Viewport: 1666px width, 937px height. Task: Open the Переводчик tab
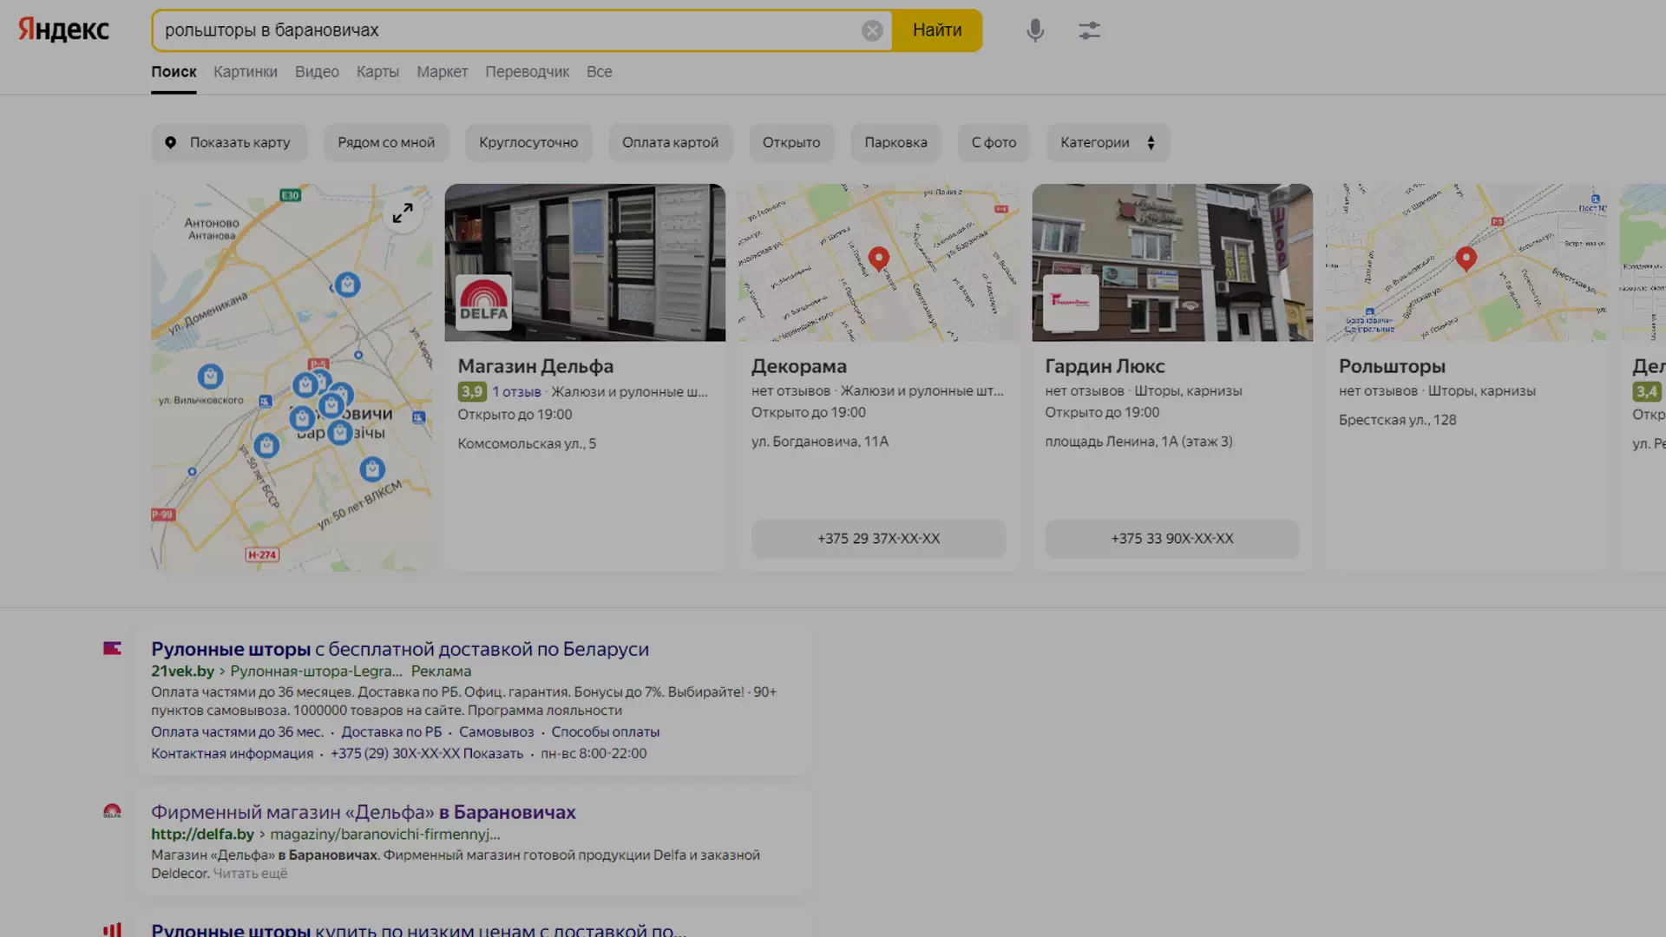tap(527, 72)
